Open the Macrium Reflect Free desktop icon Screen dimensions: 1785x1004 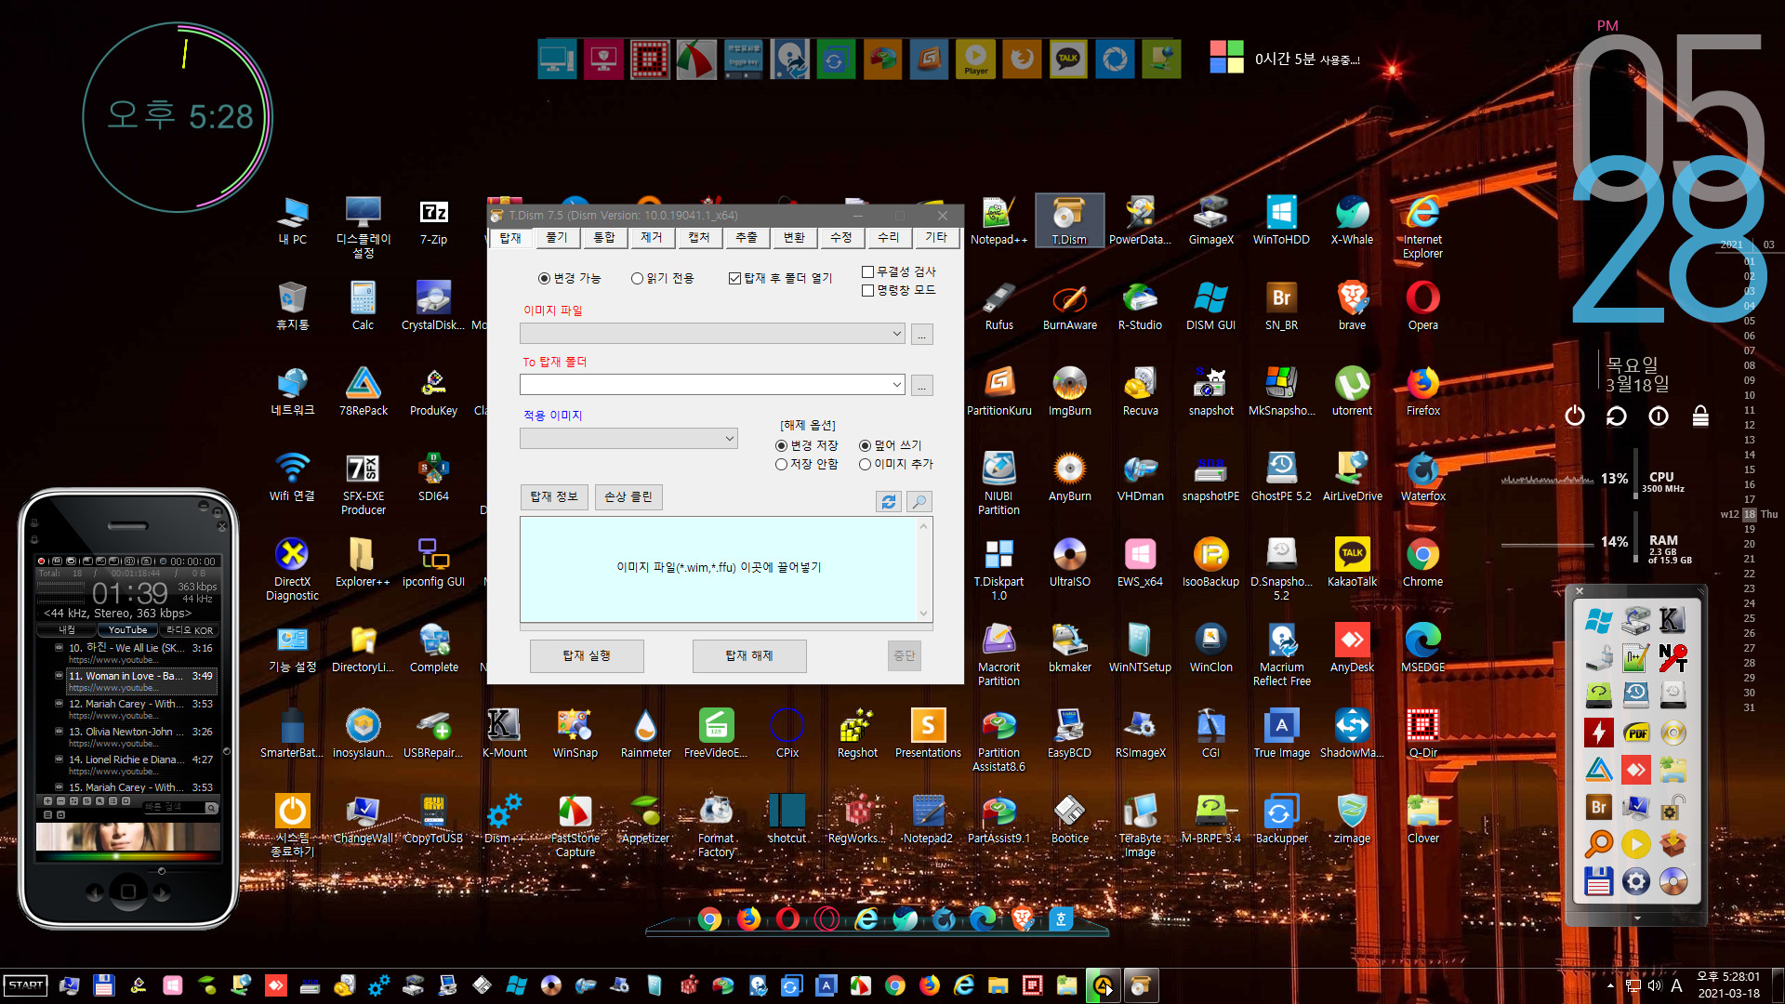1282,655
